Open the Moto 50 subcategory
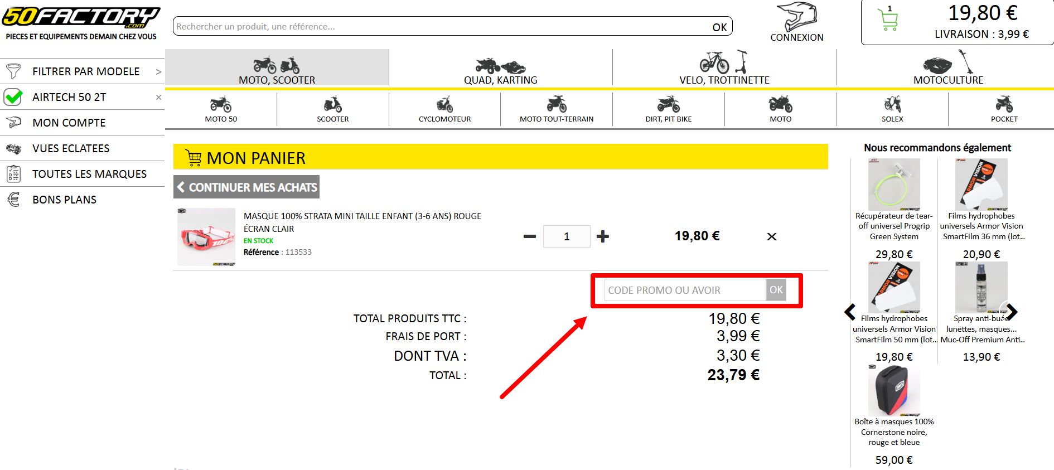Screen dimensions: 1054x470 [x=221, y=109]
